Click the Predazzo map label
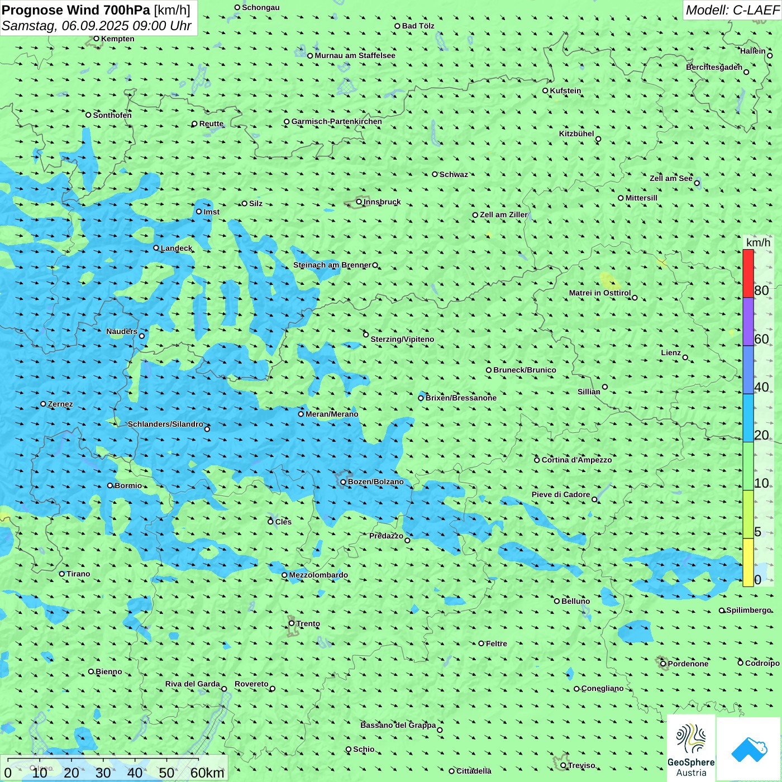Viewport: 782px width, 782px height. coord(386,536)
